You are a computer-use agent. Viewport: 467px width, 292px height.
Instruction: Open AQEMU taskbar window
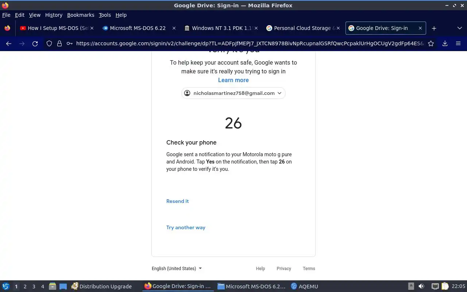tap(305, 287)
